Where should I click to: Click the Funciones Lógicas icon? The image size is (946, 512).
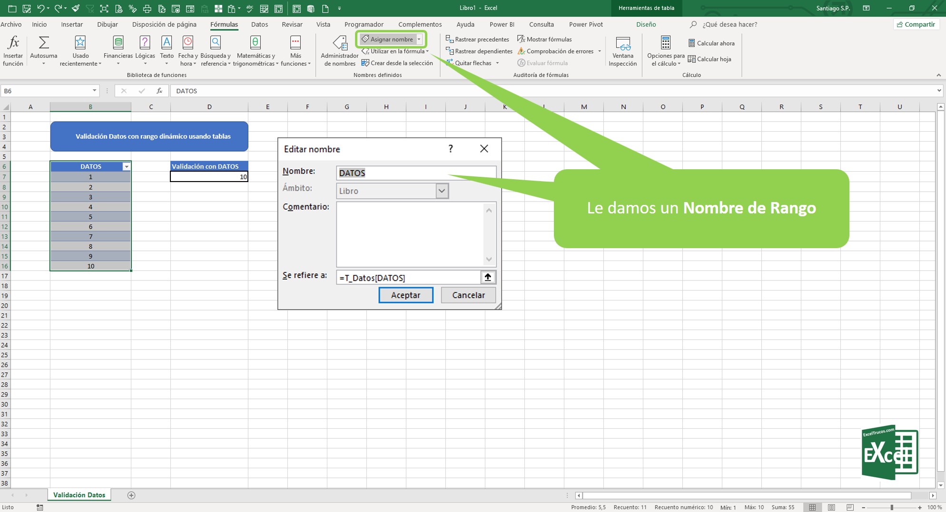(x=145, y=48)
